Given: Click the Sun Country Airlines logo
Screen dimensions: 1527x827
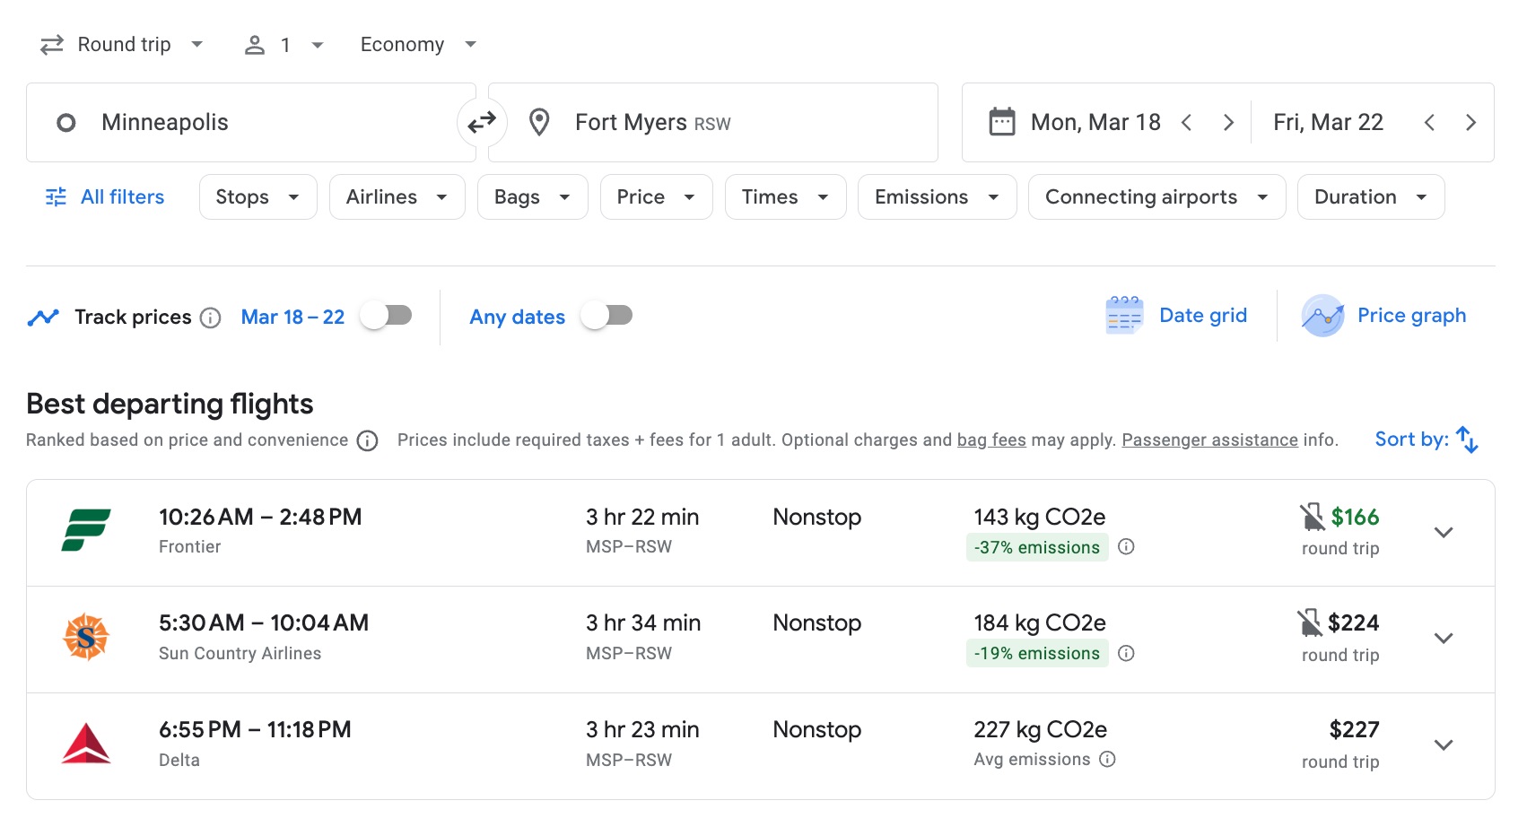Looking at the screenshot, I should pos(87,638).
